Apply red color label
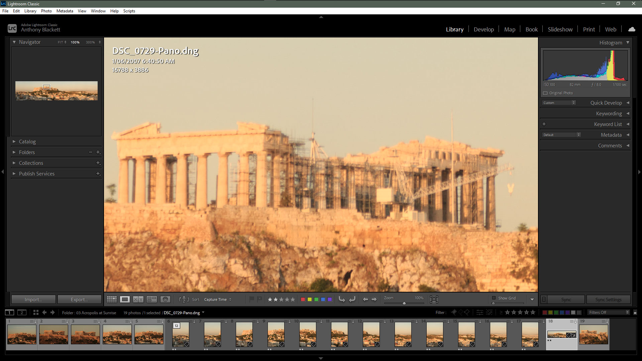Viewport: 642px width, 361px height. 303,299
